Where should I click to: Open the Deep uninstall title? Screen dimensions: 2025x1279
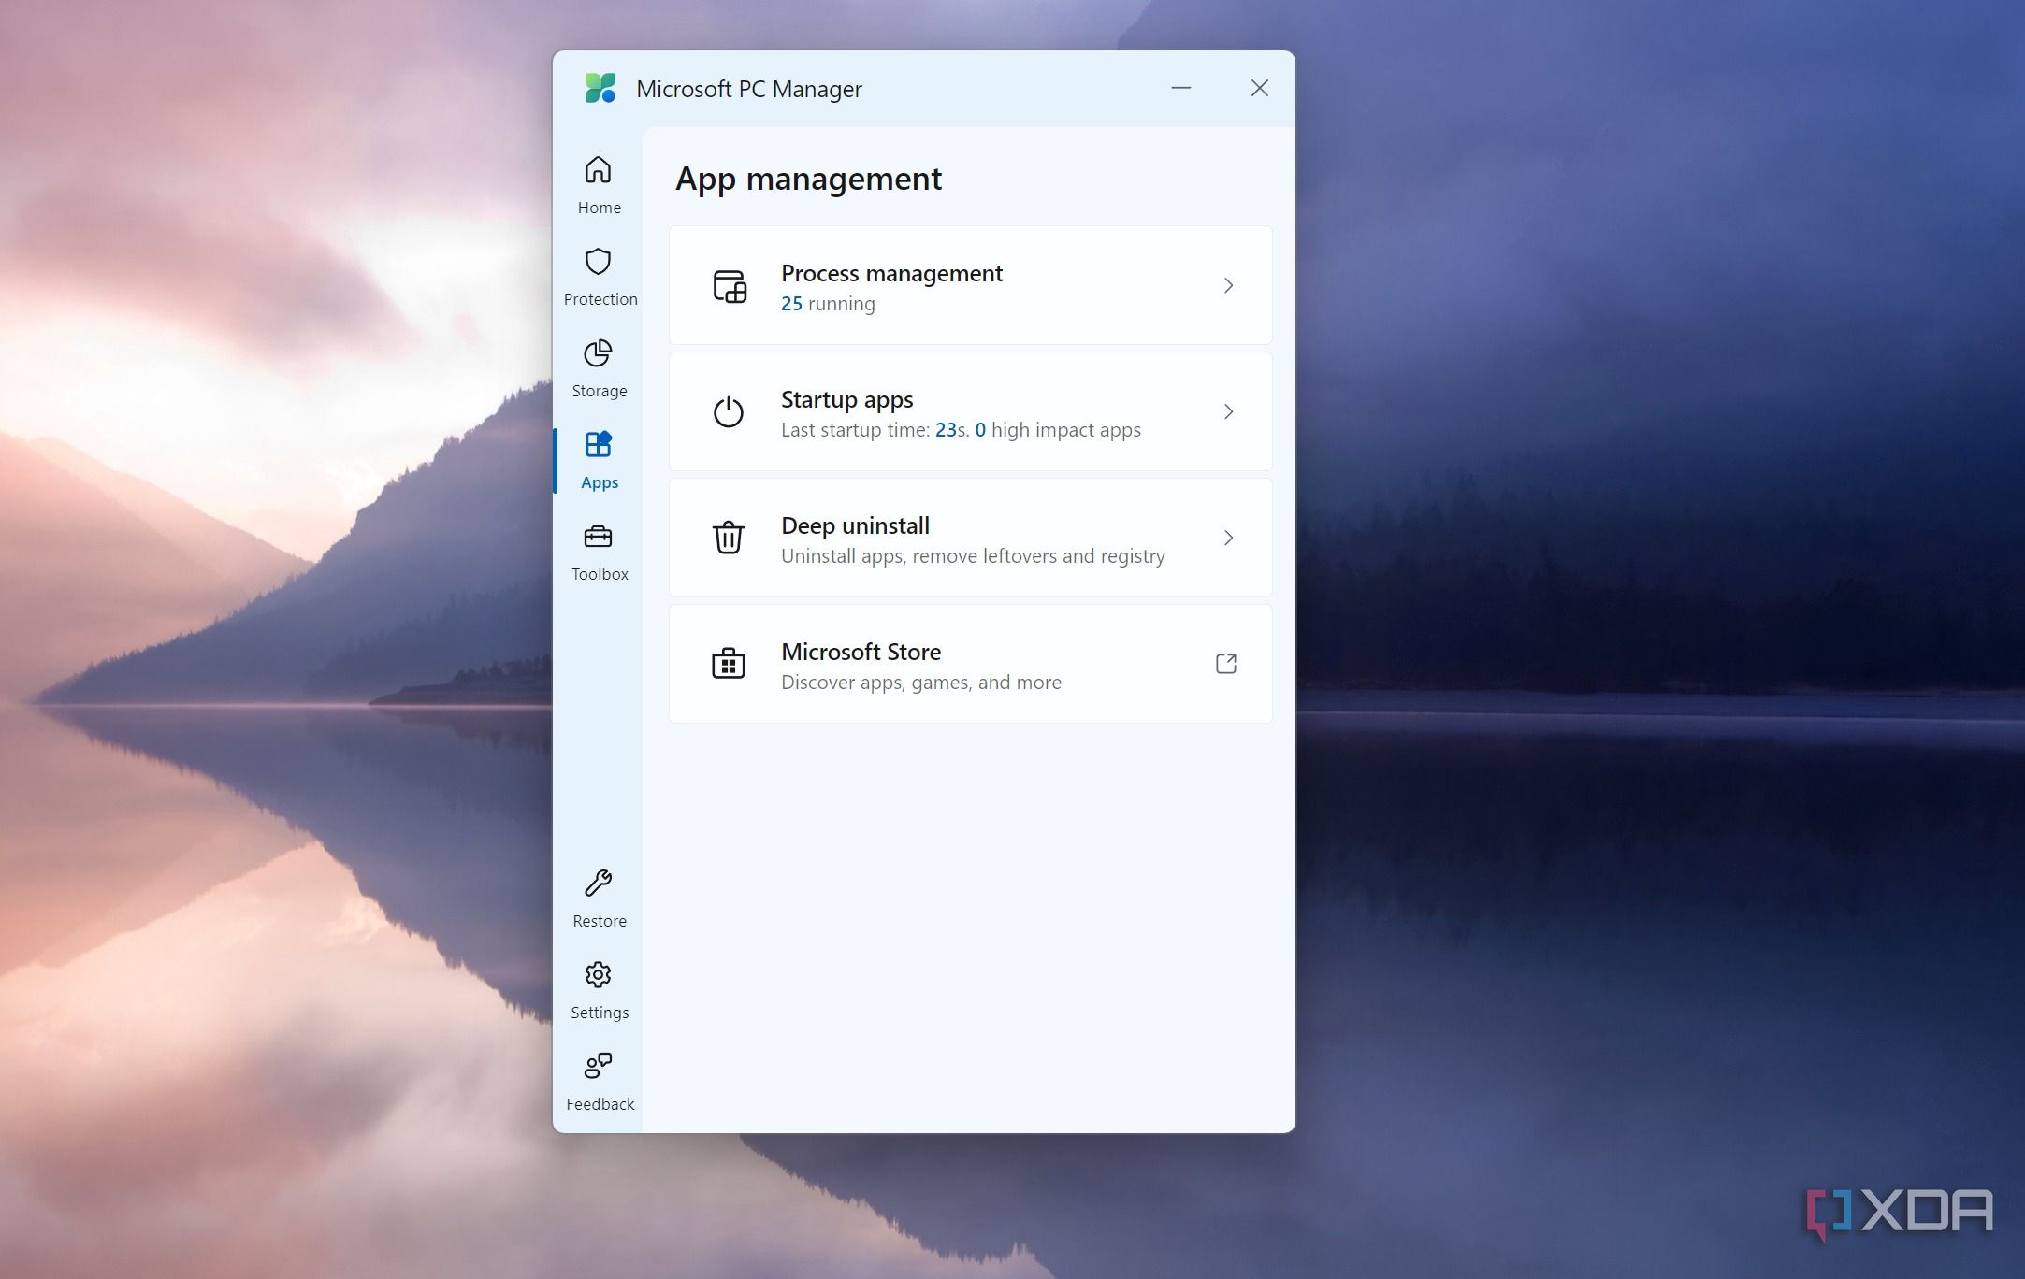(855, 525)
